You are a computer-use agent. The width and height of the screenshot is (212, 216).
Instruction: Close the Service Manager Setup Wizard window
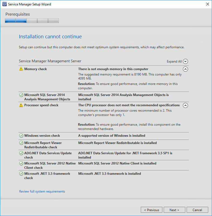207,4
